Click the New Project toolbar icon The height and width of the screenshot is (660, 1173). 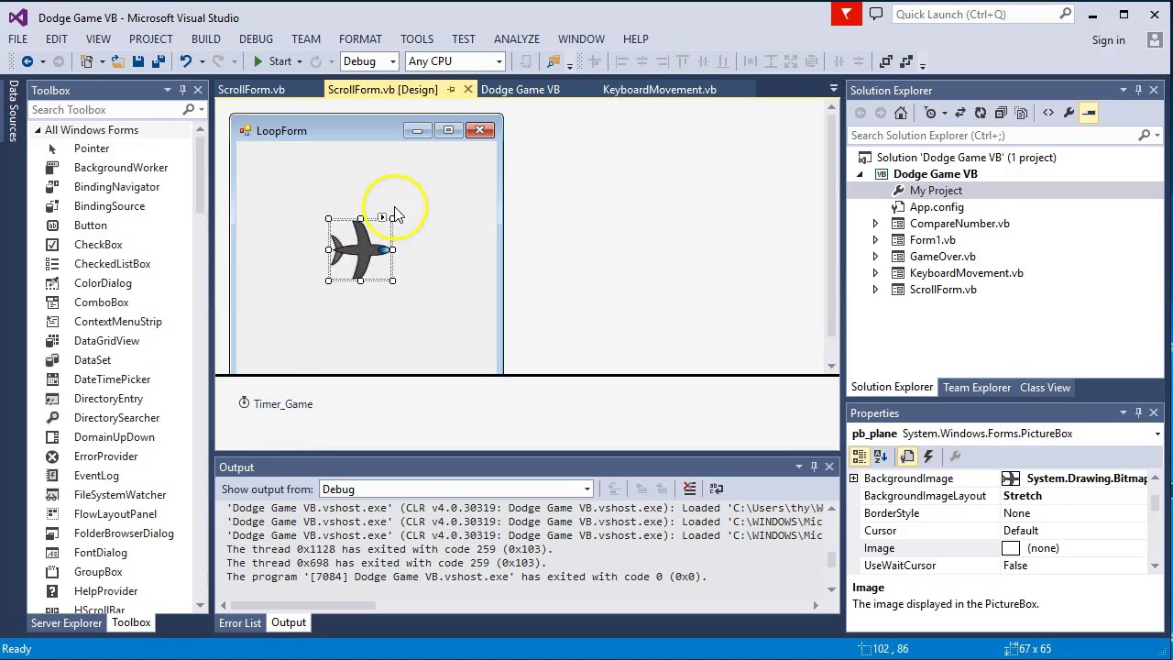[87, 61]
